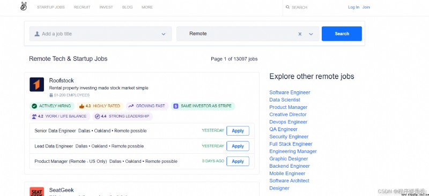
Task: Apply to the Senior Data Engineer job
Action: pos(238,131)
